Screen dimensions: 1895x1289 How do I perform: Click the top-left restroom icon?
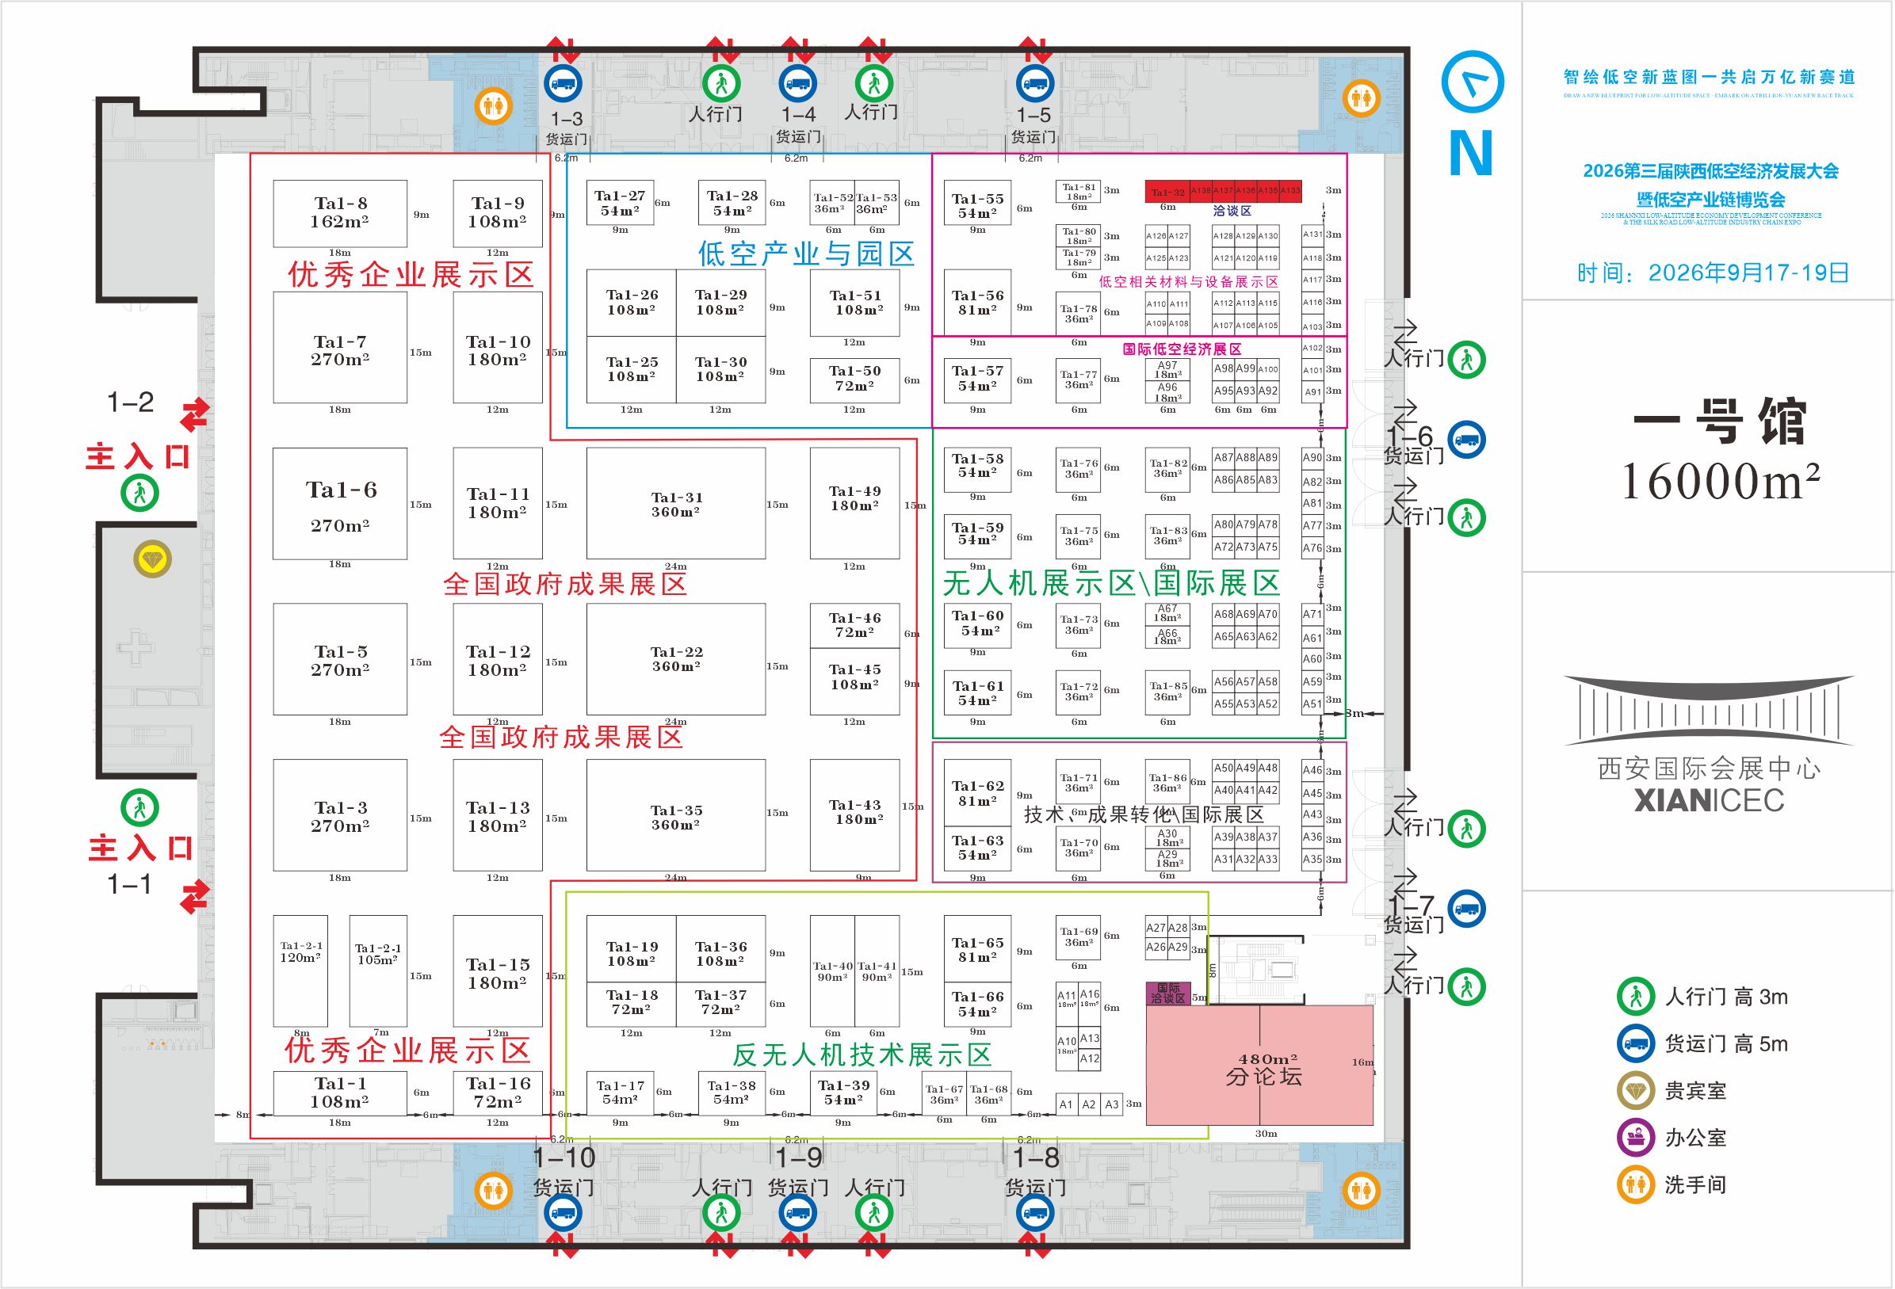[493, 106]
